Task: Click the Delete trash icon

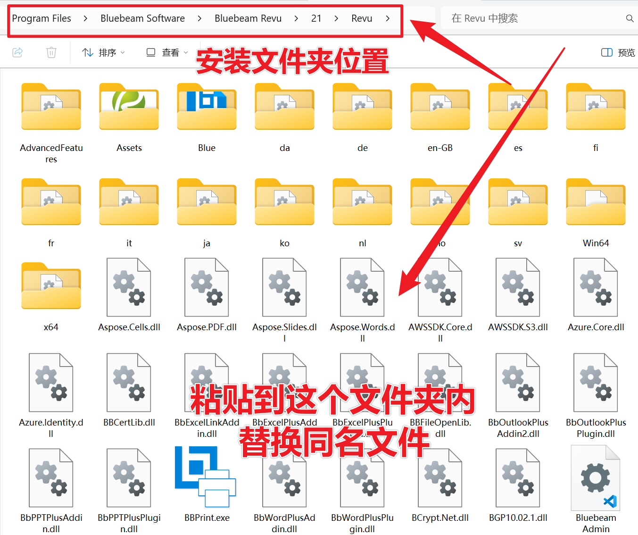Action: click(x=51, y=52)
